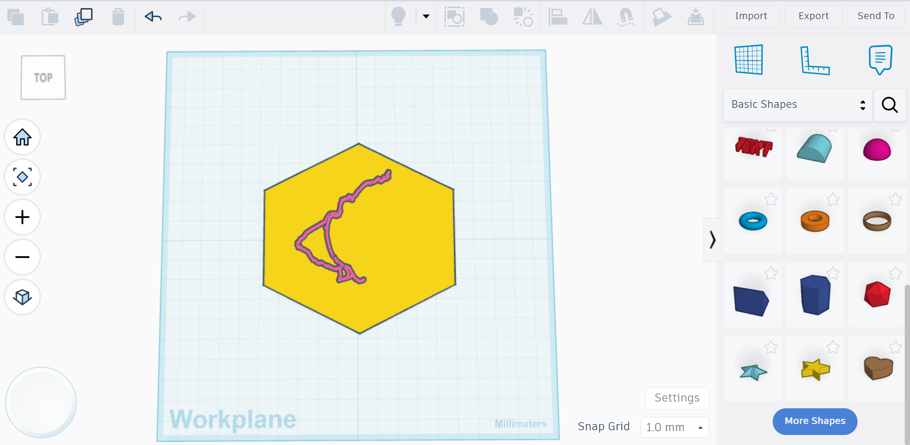Favorite the Wedge shape star
Screen dimensions: 910x445
[x=771, y=273]
